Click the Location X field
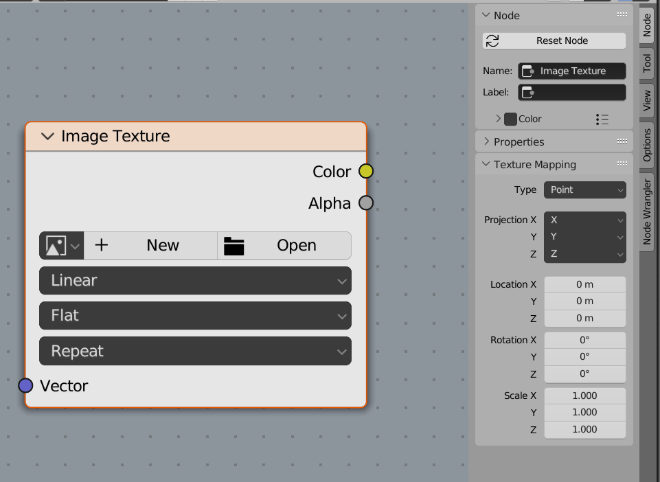660x482 pixels. point(584,284)
